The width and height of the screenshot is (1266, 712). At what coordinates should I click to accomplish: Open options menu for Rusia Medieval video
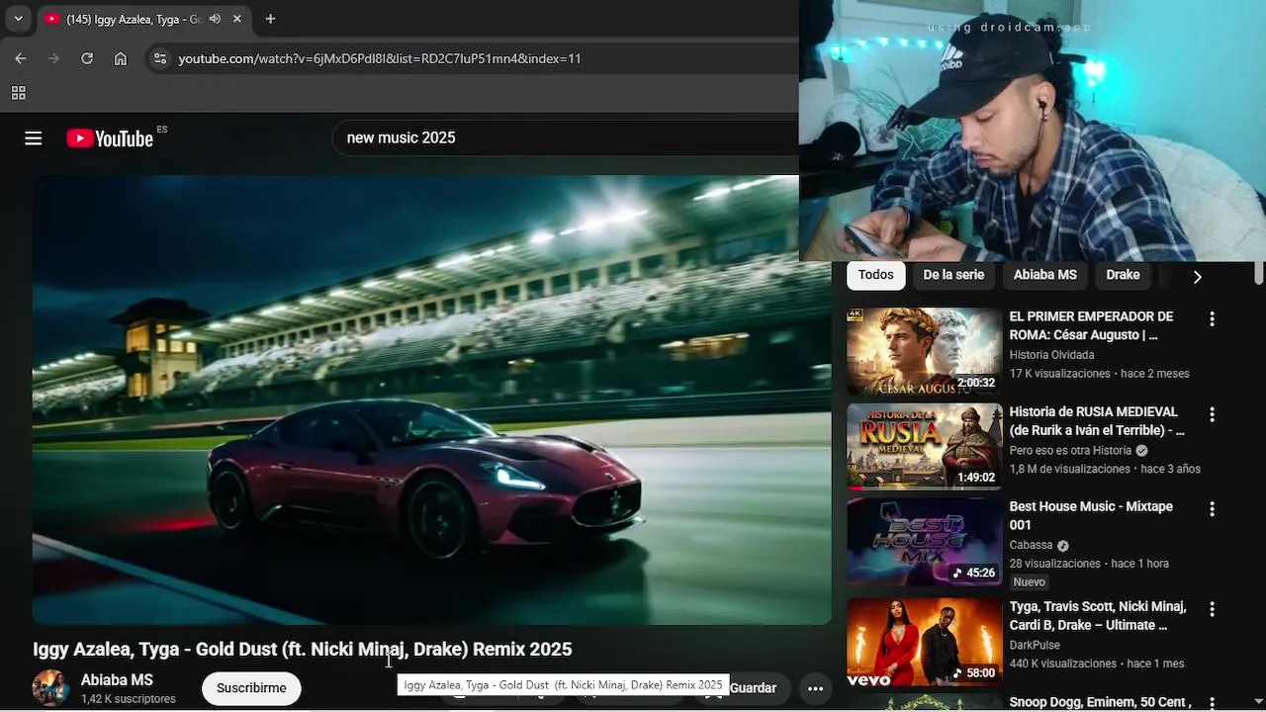point(1212,414)
